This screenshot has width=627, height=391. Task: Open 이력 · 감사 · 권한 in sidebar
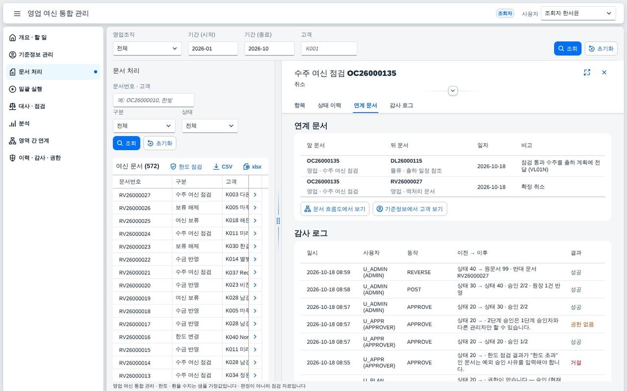53,158
